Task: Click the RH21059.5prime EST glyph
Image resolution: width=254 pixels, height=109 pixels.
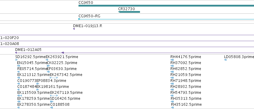Action: click(x=172, y=78)
